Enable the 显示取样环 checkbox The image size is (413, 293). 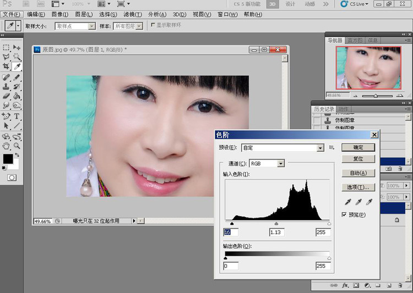tap(153, 25)
